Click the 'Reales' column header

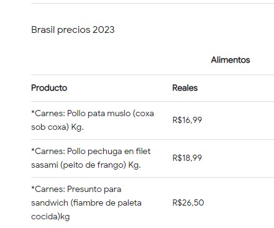(x=185, y=88)
